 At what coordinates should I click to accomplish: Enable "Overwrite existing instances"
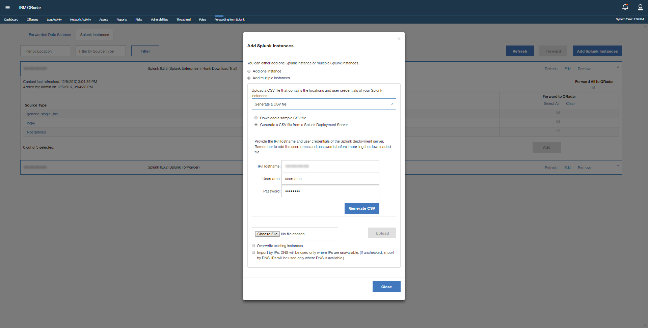click(253, 246)
